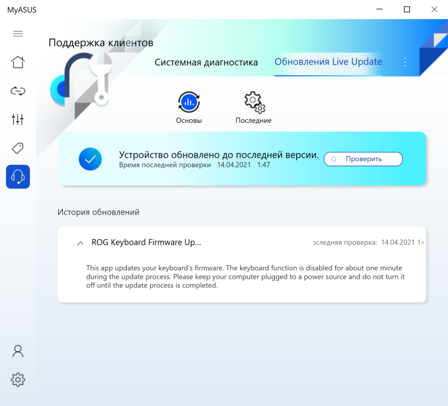Click the История обновлений section heading

coord(98,212)
